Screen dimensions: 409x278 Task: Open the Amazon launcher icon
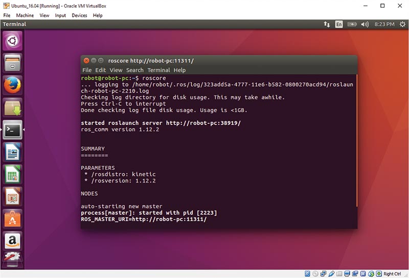tap(12, 241)
